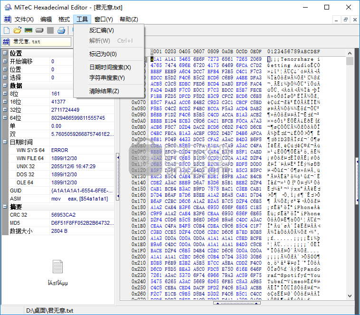Open the 文件(X) menu
The image size is (360, 315).
click(24, 19)
